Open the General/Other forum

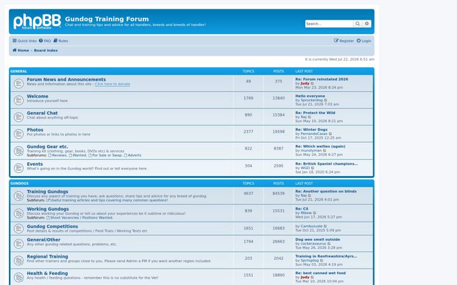tap(43, 240)
